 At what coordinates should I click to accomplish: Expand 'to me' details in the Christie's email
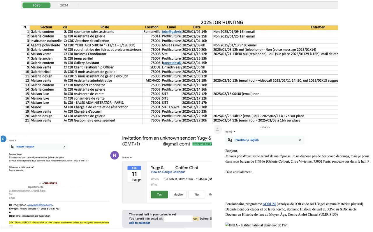[x=16, y=141]
